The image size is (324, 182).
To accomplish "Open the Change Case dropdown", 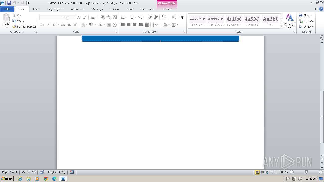I will [93, 17].
